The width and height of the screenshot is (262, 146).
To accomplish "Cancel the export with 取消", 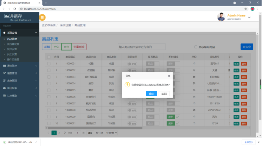I will pos(164,93).
